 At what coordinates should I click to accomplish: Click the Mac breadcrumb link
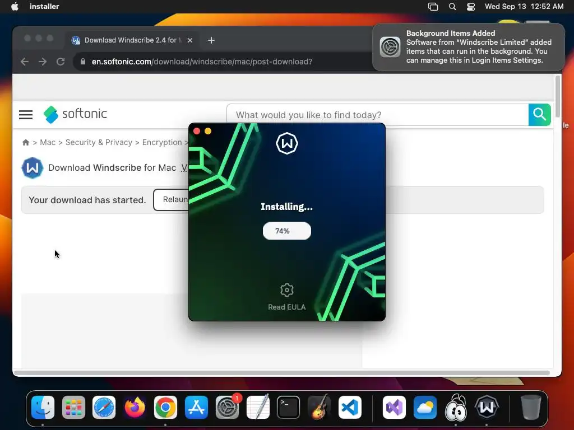coord(48,142)
